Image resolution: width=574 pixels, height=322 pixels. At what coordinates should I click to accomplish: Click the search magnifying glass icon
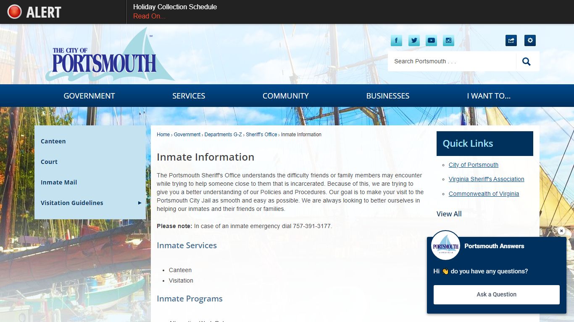click(x=527, y=61)
